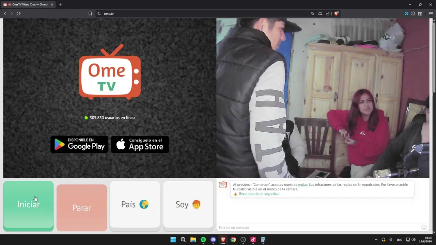Screen dimensions: 436x245
Task: Open Windows Search in the taskbar
Action: (183, 240)
